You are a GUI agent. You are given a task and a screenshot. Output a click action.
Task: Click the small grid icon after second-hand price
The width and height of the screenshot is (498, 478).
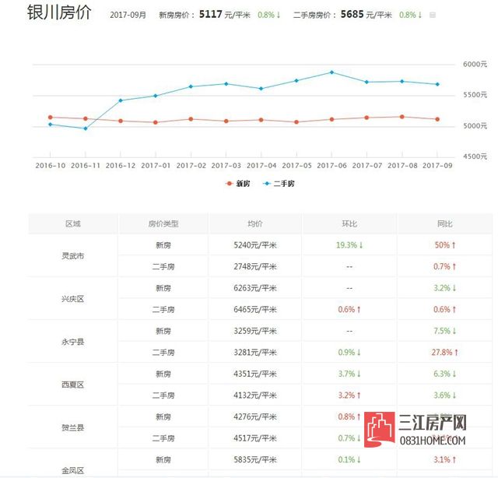click(x=433, y=15)
